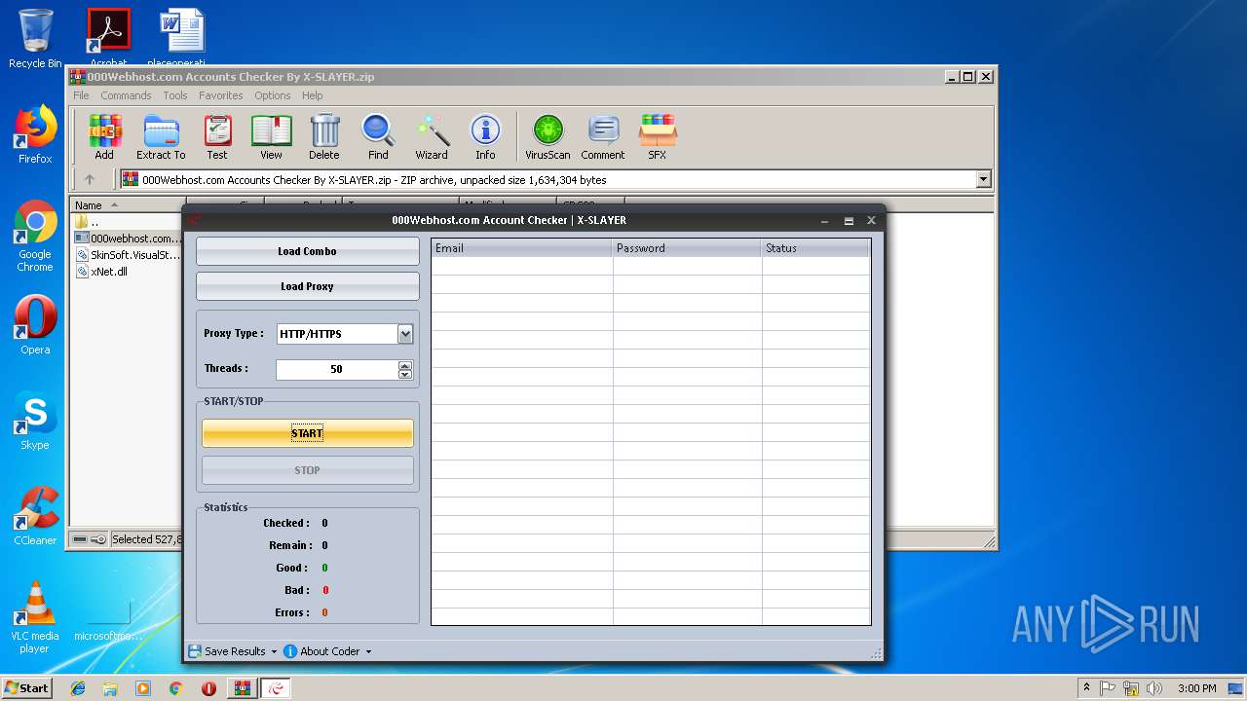Open the Help menu in WinRAR
This screenshot has height=701, width=1247.
pos(312,95)
